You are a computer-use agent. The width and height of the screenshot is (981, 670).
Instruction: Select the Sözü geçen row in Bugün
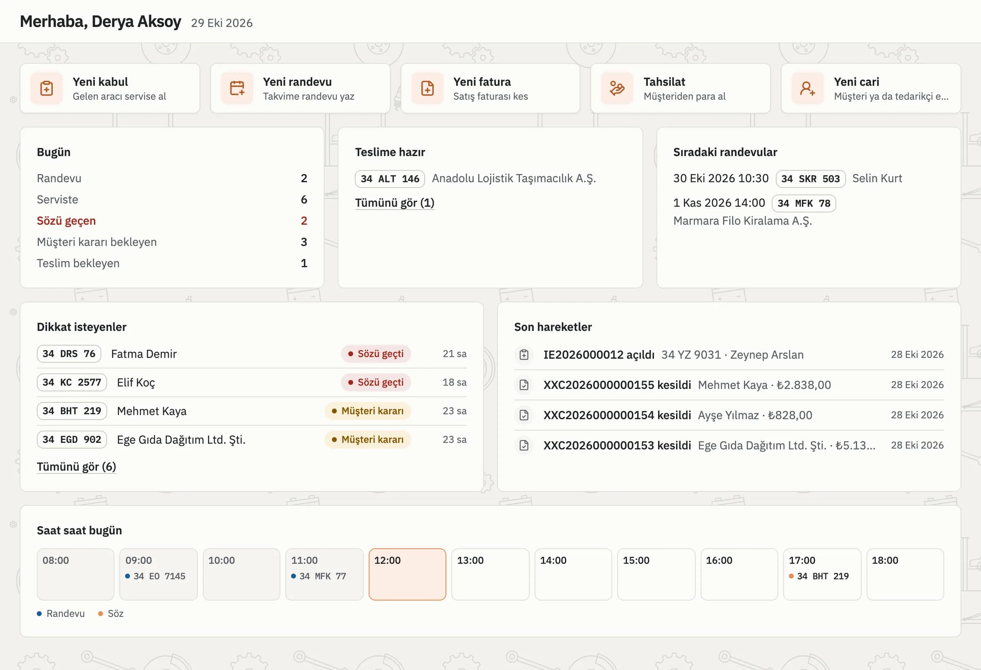(172, 221)
